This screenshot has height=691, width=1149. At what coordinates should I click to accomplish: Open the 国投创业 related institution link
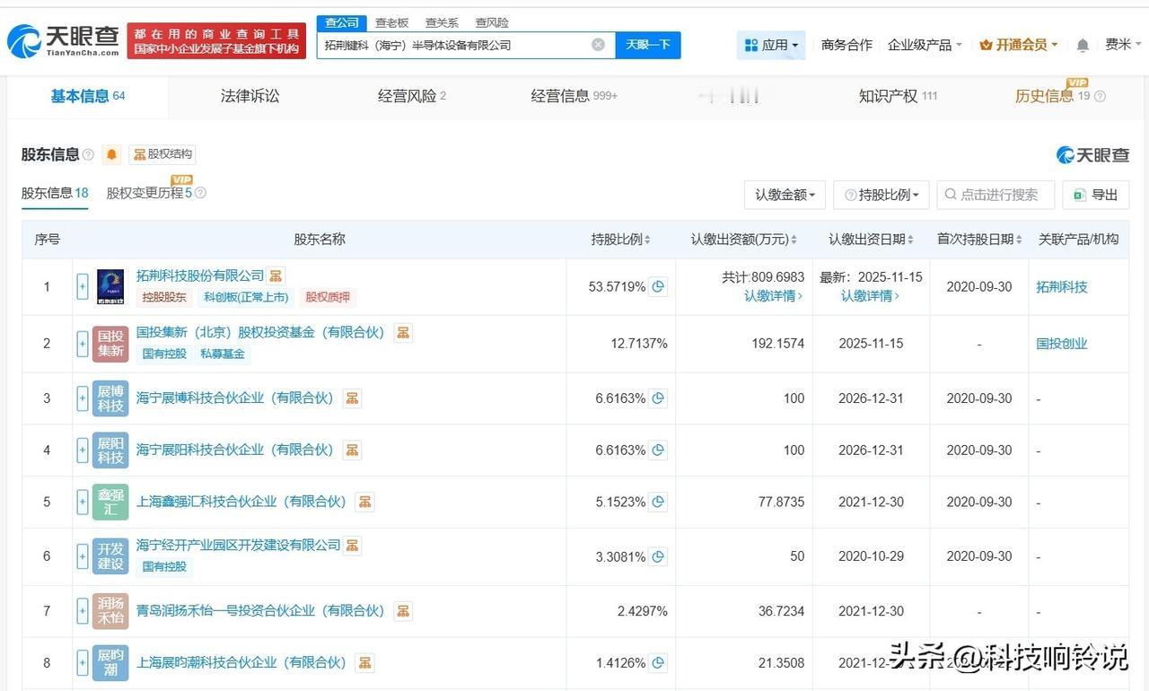[x=1062, y=344]
